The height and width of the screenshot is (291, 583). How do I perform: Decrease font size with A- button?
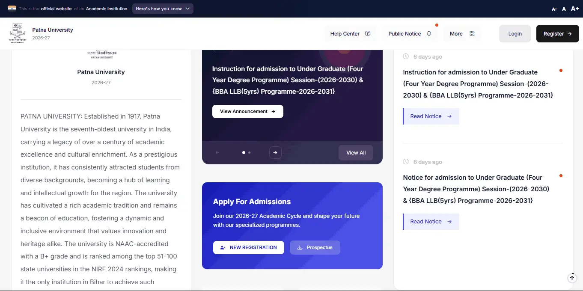(x=554, y=9)
